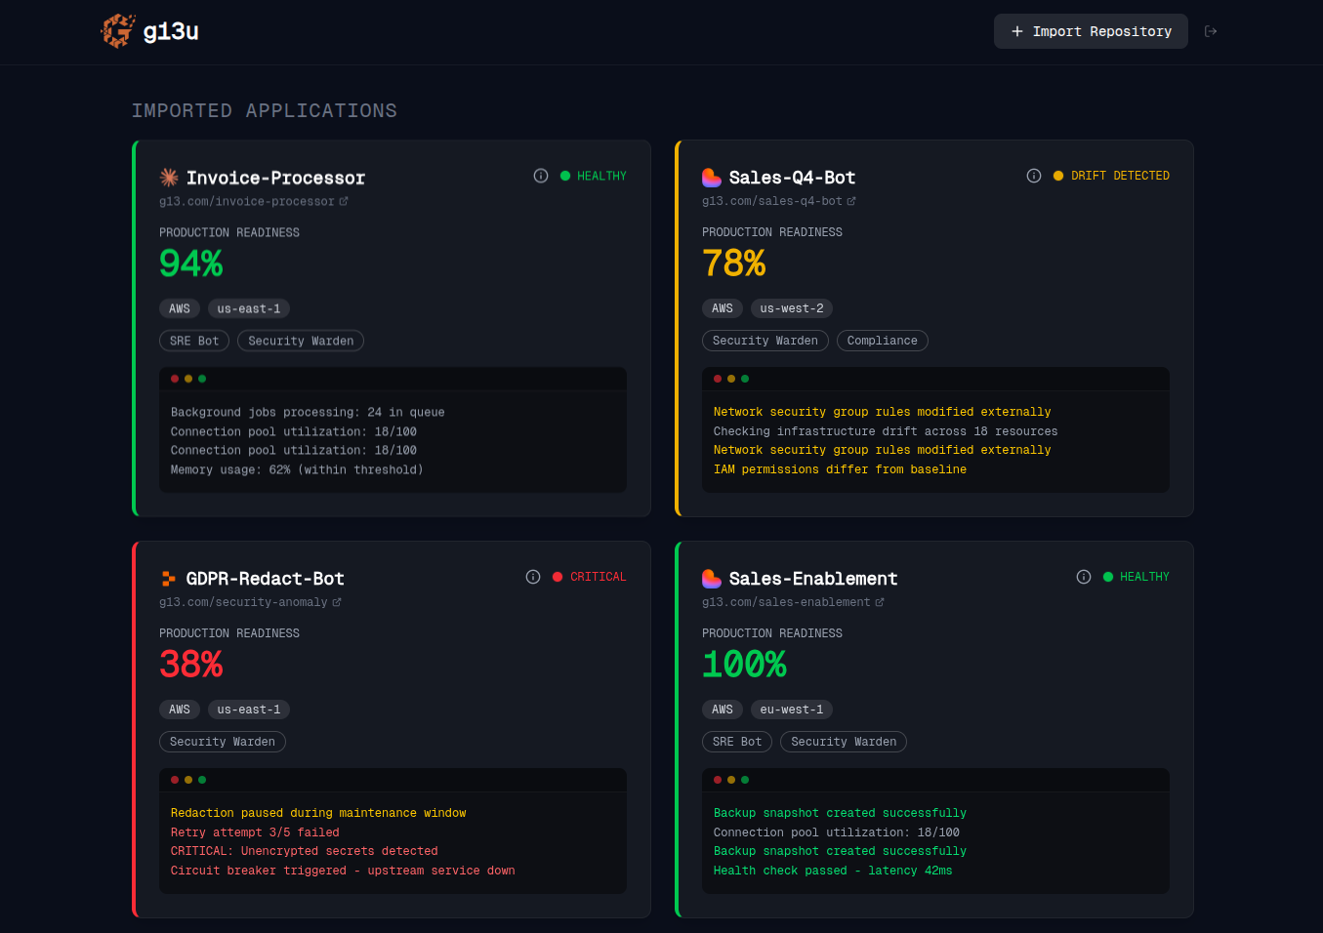
Task: Click the g13u logo icon
Action: coord(117,30)
